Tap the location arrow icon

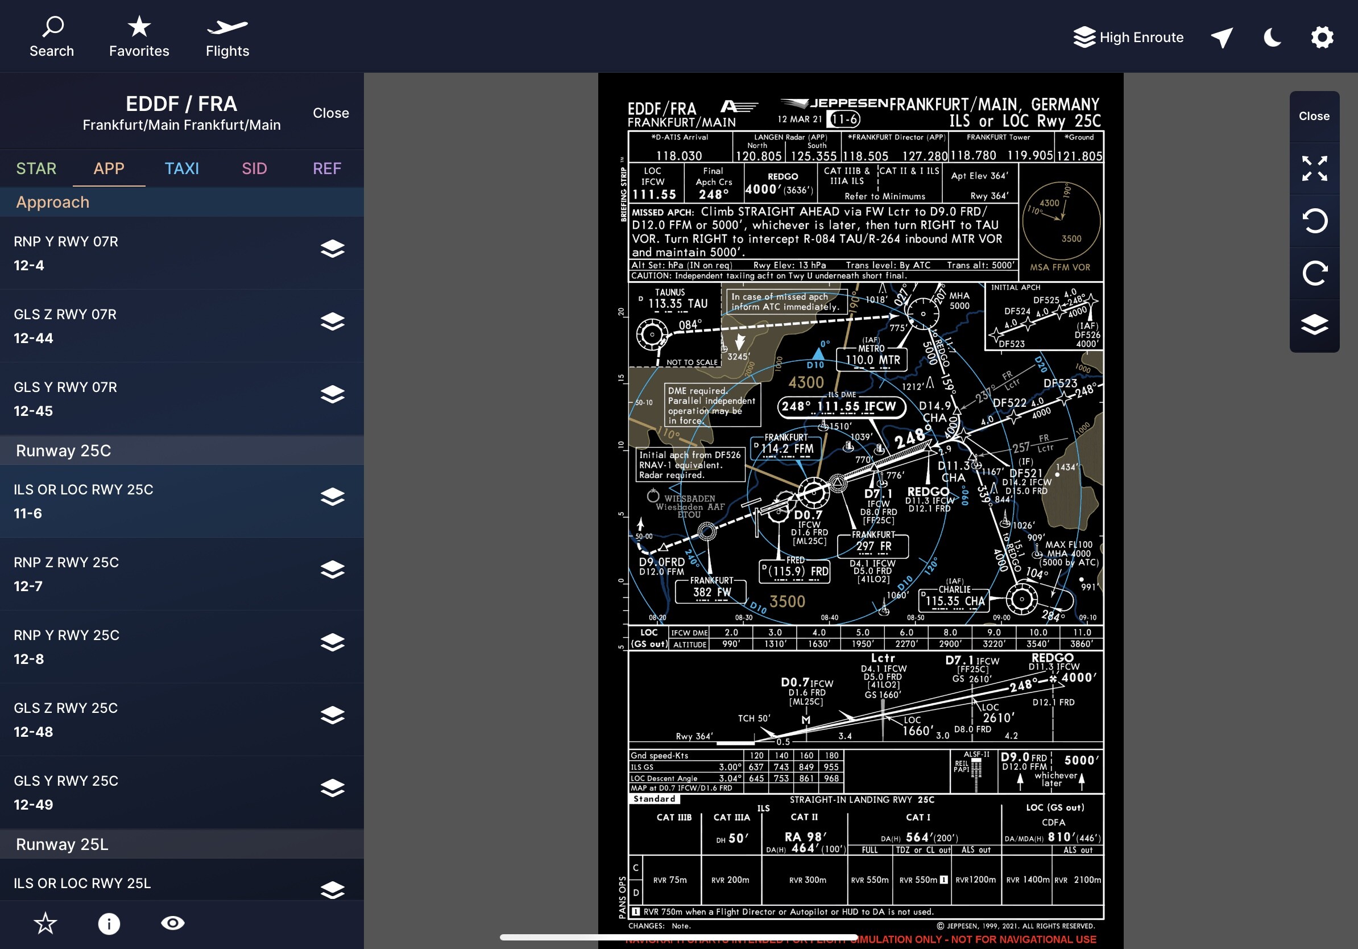pyautogui.click(x=1222, y=38)
